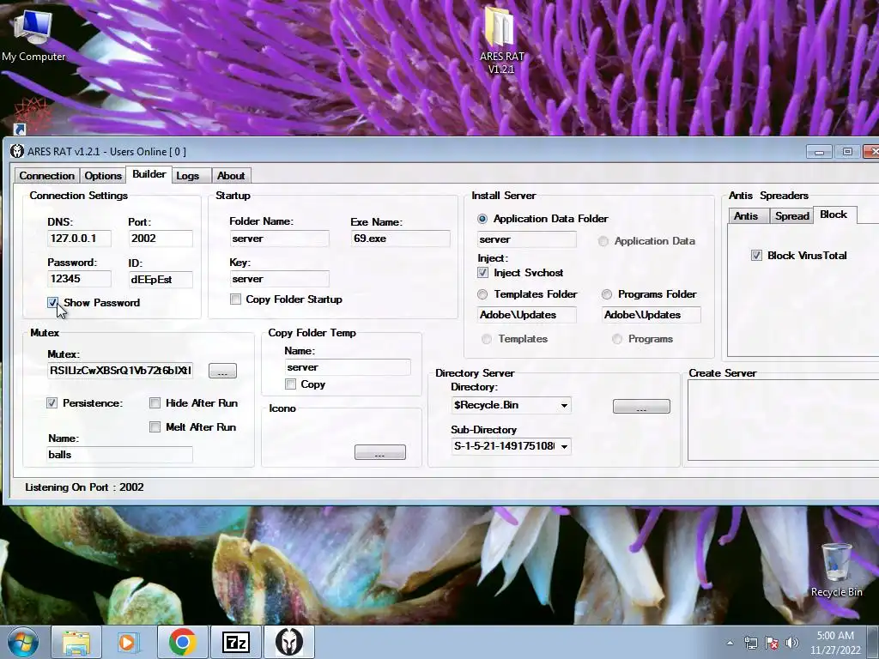Click the Name field showing balls

click(x=119, y=455)
